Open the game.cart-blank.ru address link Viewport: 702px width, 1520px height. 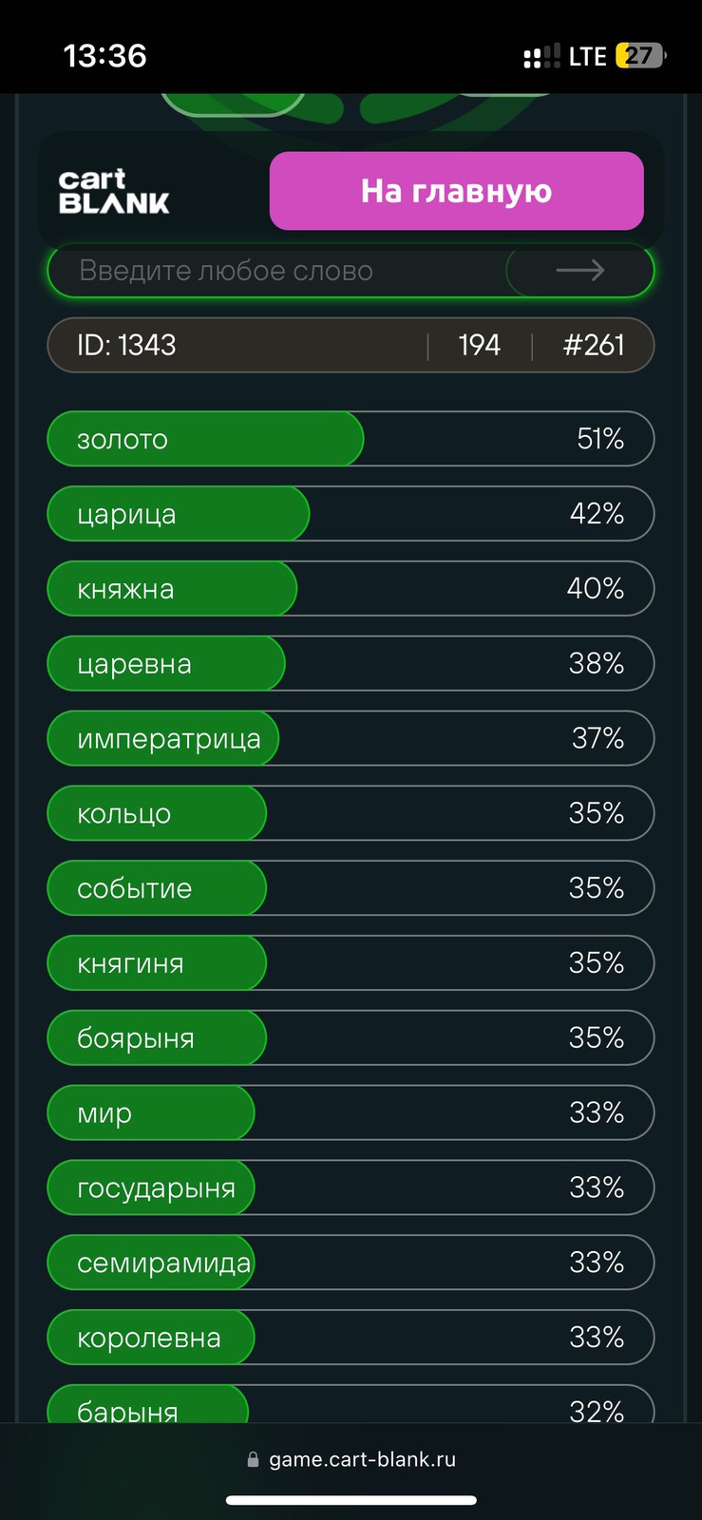coord(362,1460)
